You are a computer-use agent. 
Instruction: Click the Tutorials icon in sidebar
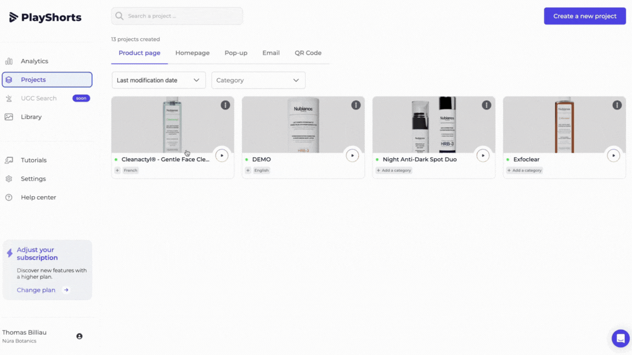pos(9,160)
